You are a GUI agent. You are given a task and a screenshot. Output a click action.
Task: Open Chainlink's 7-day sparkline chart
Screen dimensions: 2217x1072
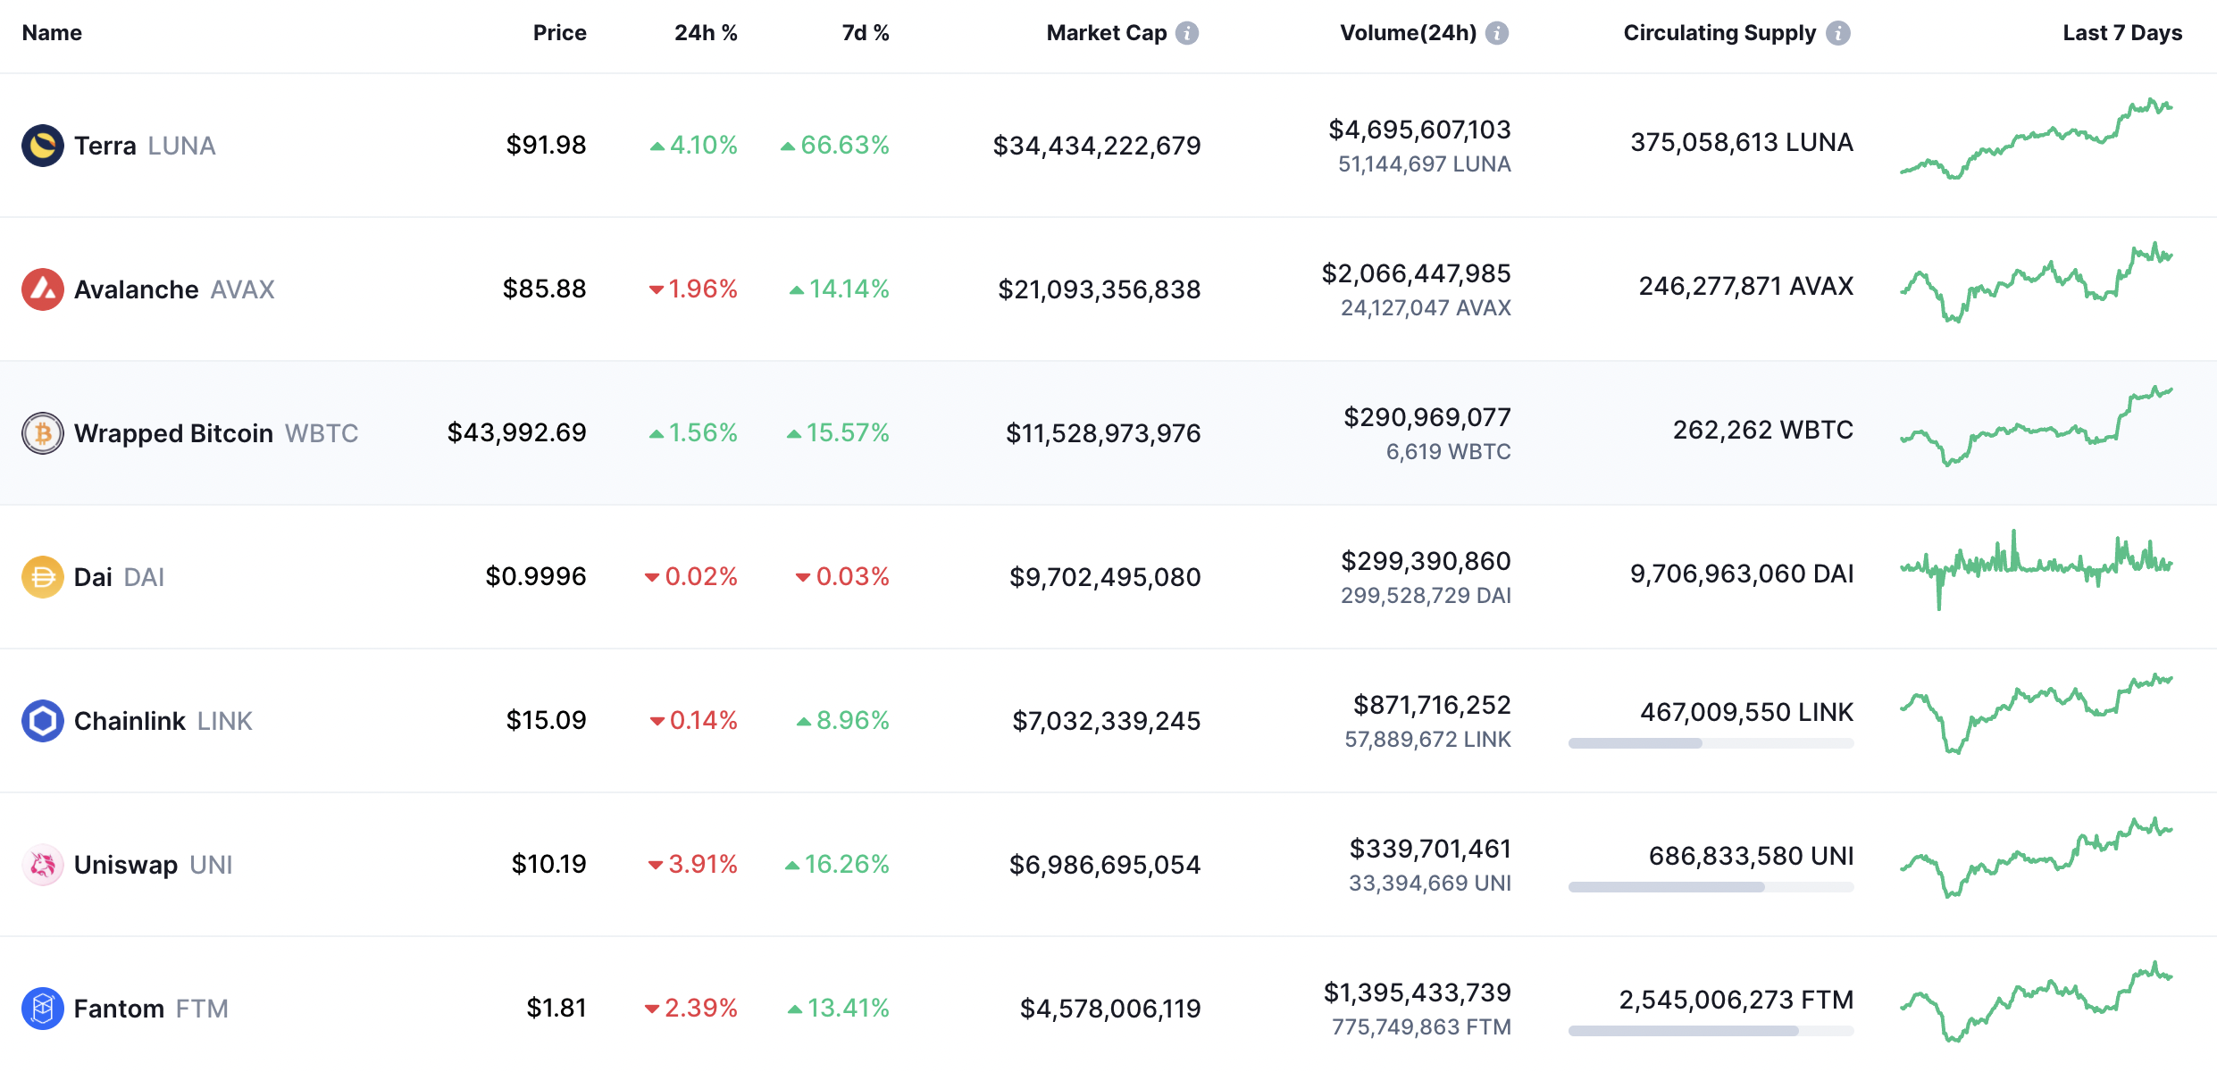[x=2037, y=714]
